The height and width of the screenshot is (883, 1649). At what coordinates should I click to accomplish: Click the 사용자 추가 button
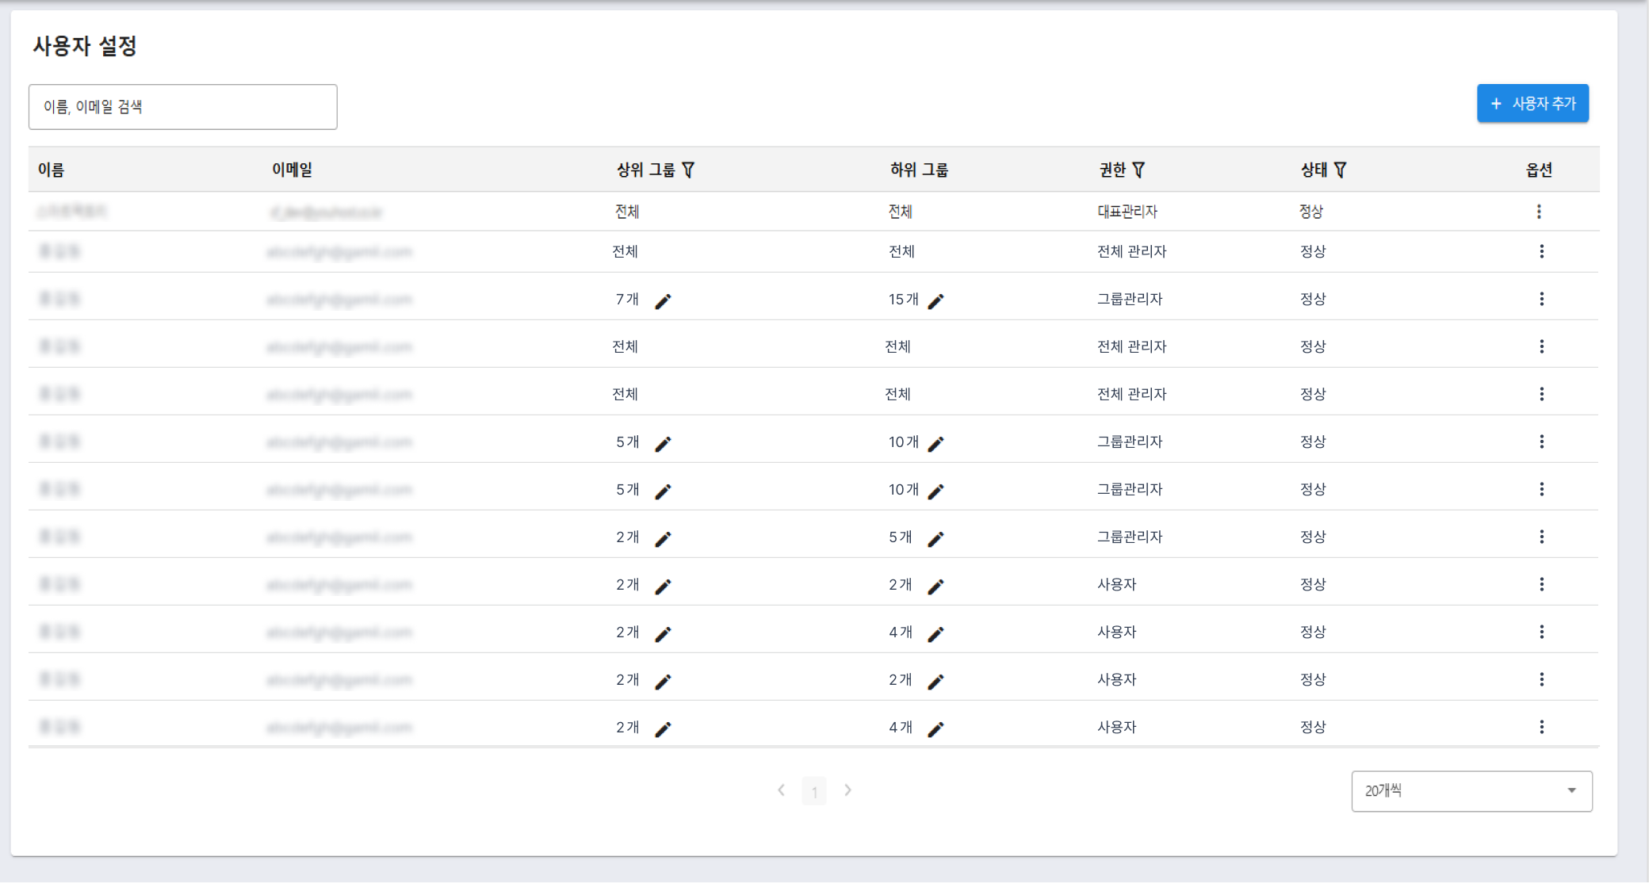pos(1532,104)
